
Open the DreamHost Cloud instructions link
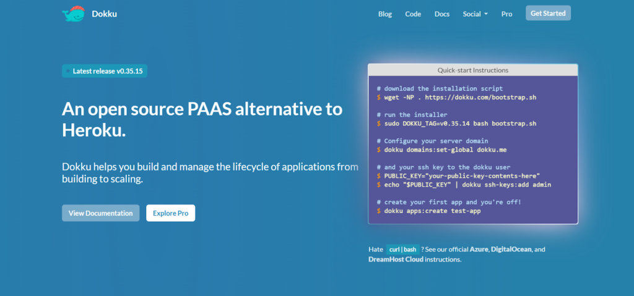click(x=396, y=260)
